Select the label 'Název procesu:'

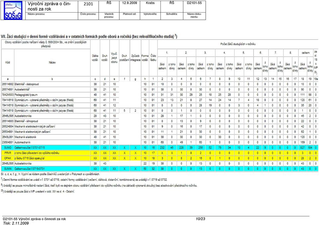click(36, 14)
